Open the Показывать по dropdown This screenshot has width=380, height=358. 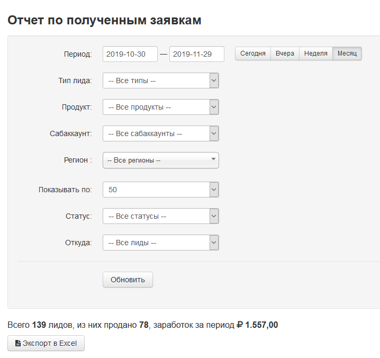tap(160, 190)
